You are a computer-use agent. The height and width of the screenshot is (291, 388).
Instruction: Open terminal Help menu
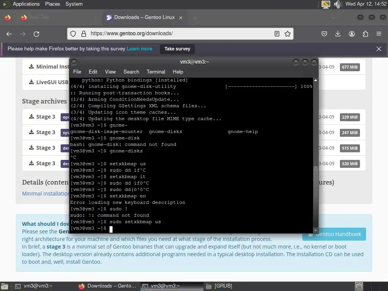(178, 72)
